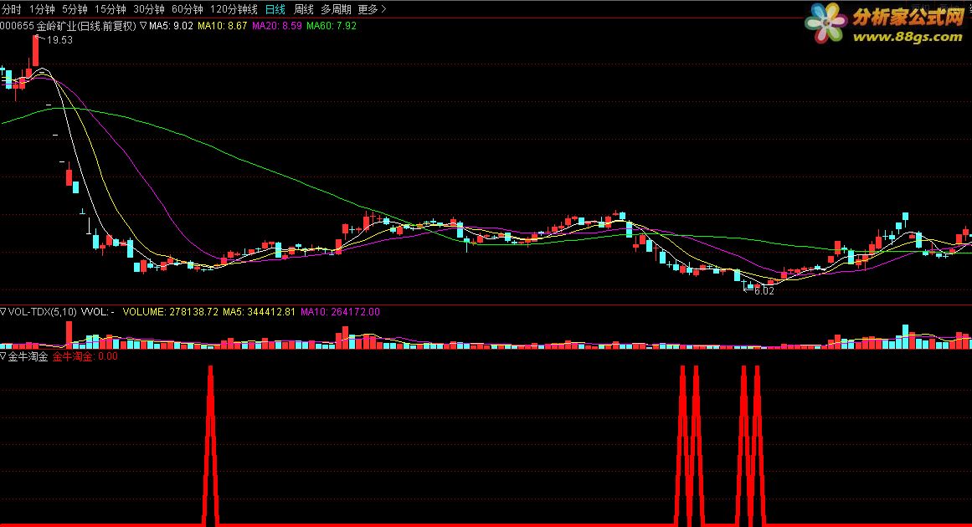Click the VOLUME: 278138.72 value

point(171,312)
